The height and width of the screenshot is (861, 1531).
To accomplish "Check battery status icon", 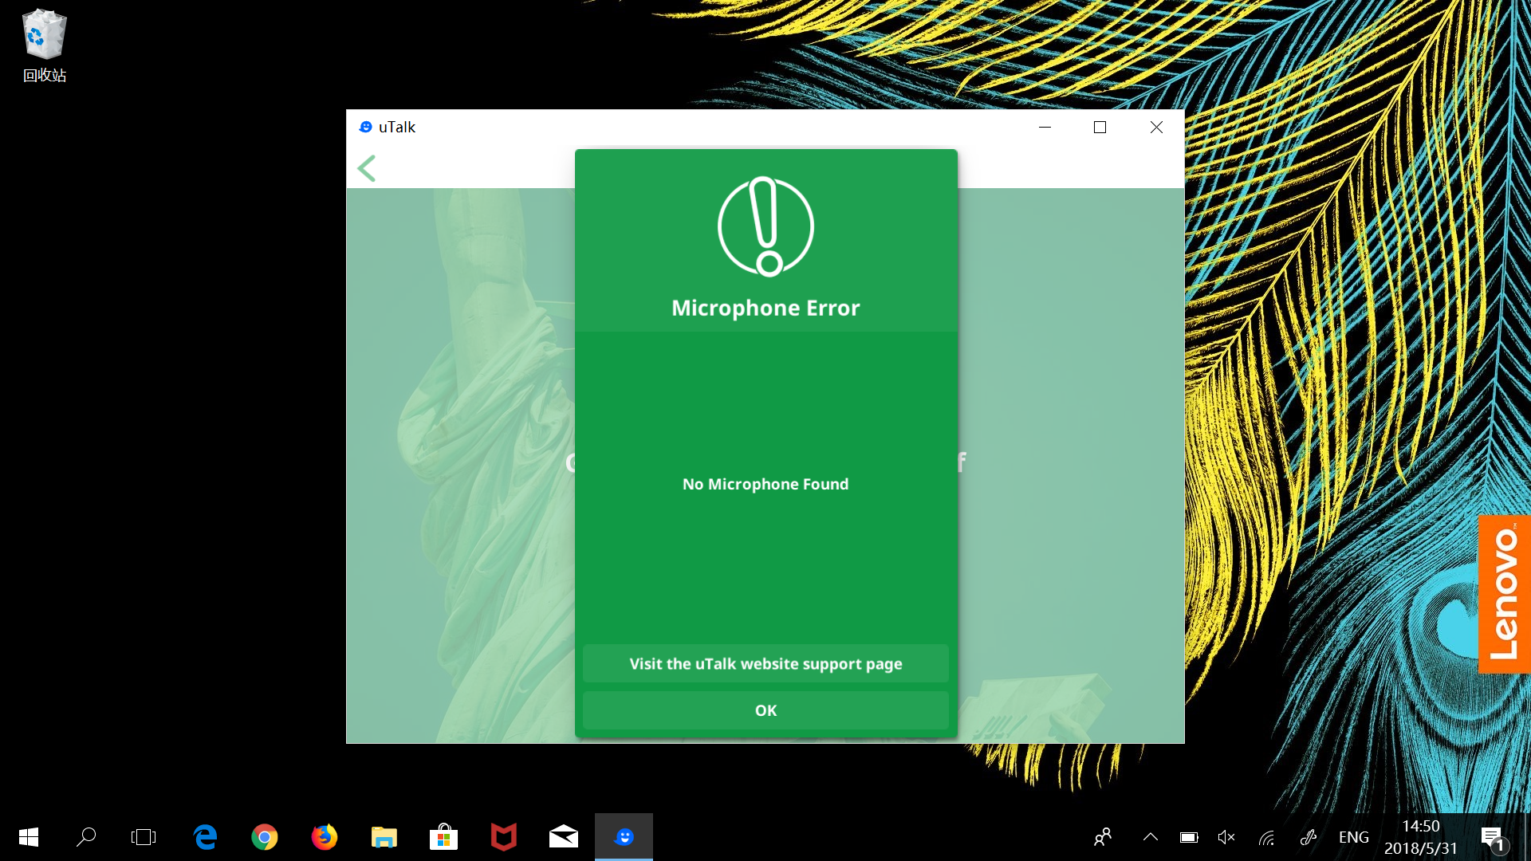I will pyautogui.click(x=1189, y=837).
